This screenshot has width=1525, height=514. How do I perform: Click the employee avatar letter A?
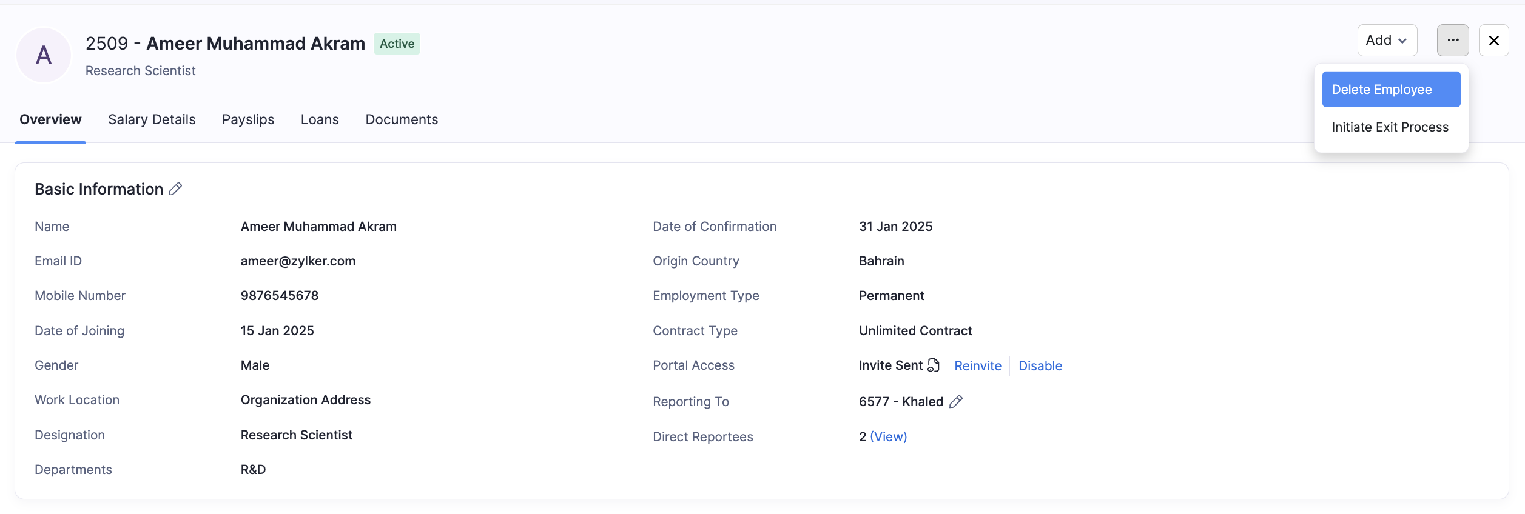(44, 55)
